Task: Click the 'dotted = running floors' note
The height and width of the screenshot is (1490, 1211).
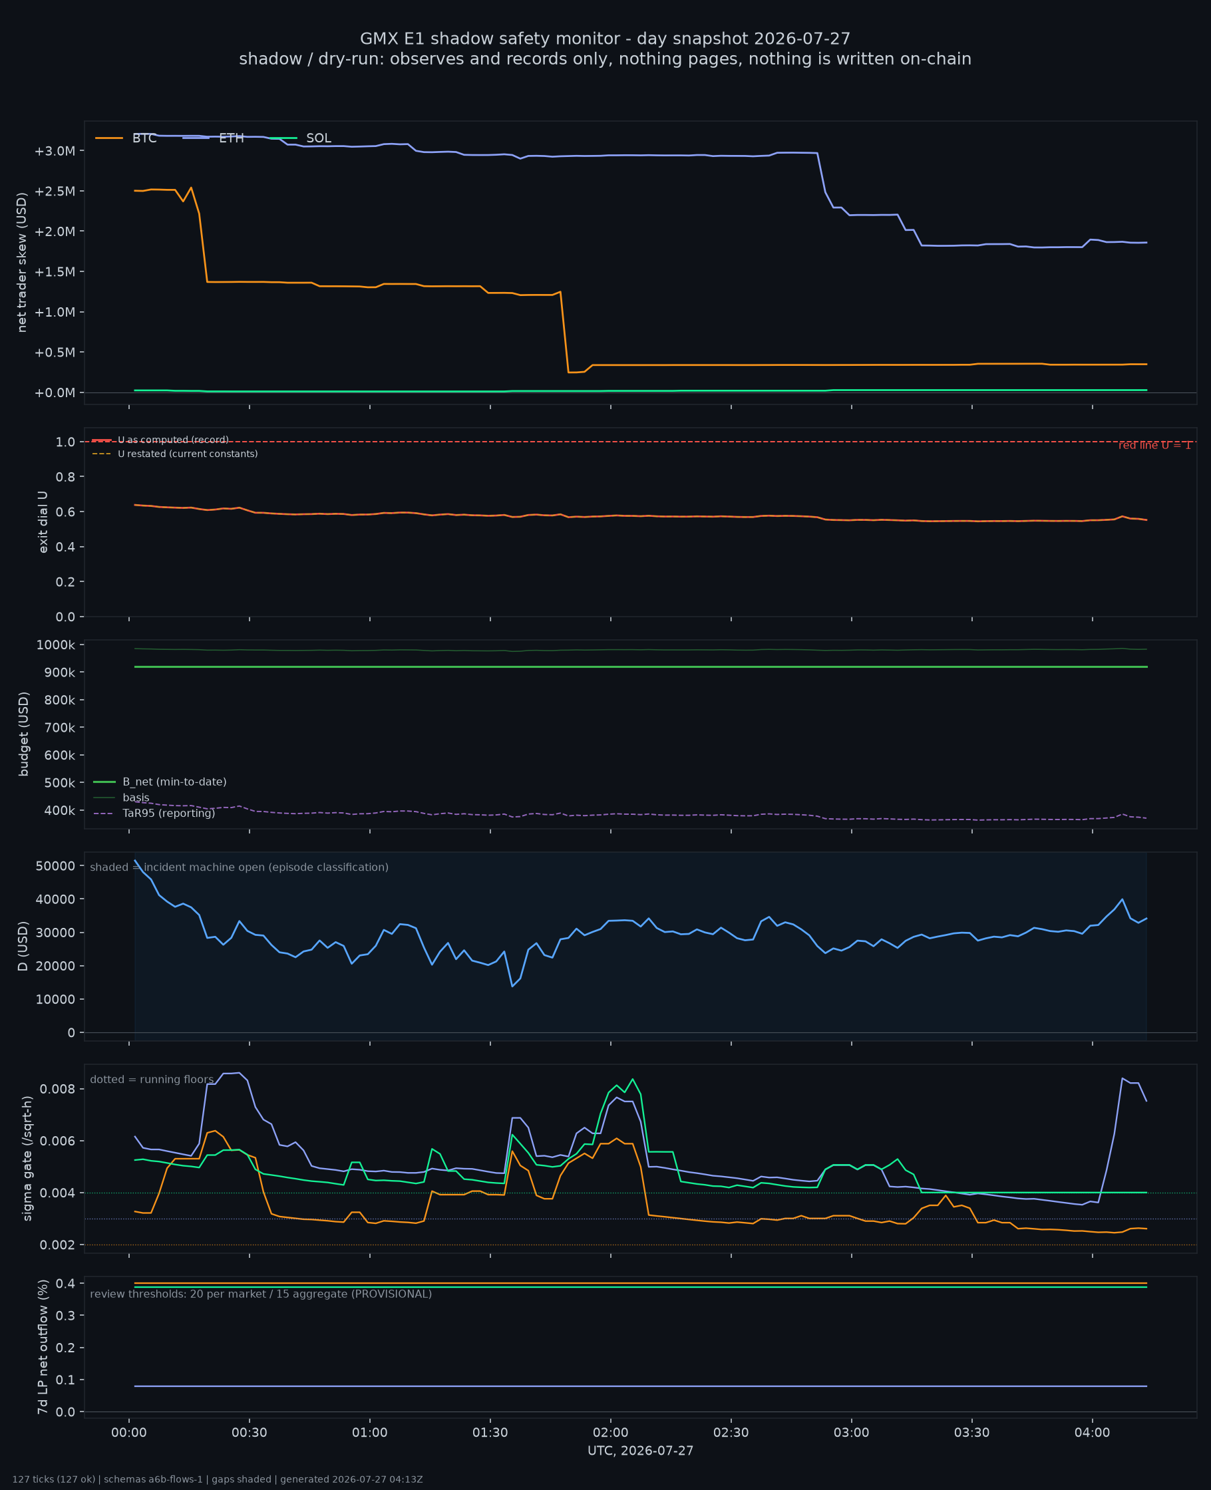Action: pyautogui.click(x=152, y=1080)
